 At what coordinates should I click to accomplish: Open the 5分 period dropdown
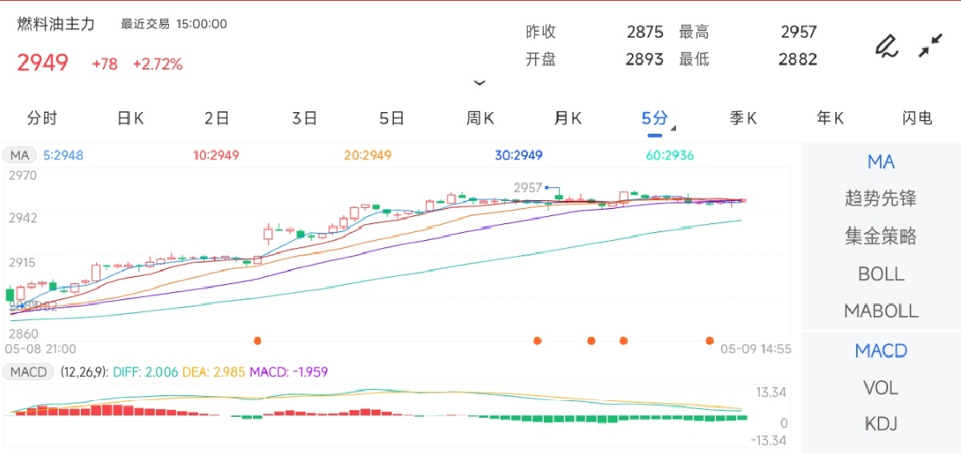(x=657, y=118)
